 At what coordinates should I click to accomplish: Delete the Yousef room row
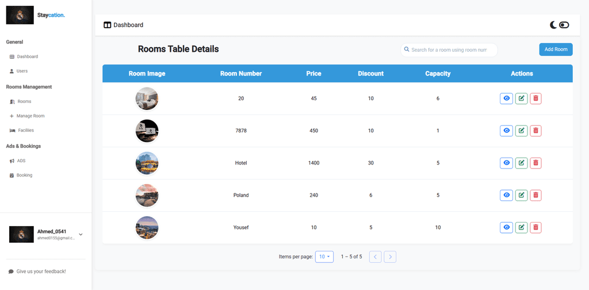pyautogui.click(x=536, y=227)
